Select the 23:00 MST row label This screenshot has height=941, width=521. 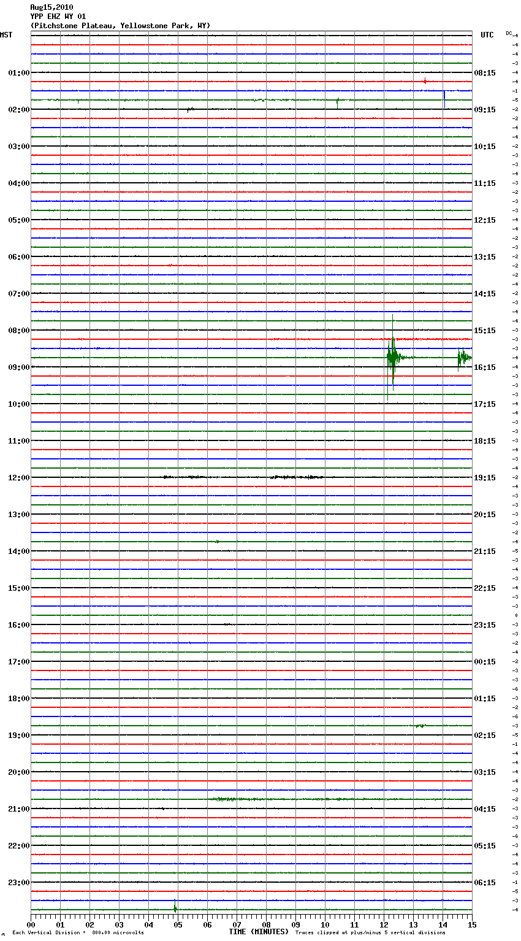[19, 883]
